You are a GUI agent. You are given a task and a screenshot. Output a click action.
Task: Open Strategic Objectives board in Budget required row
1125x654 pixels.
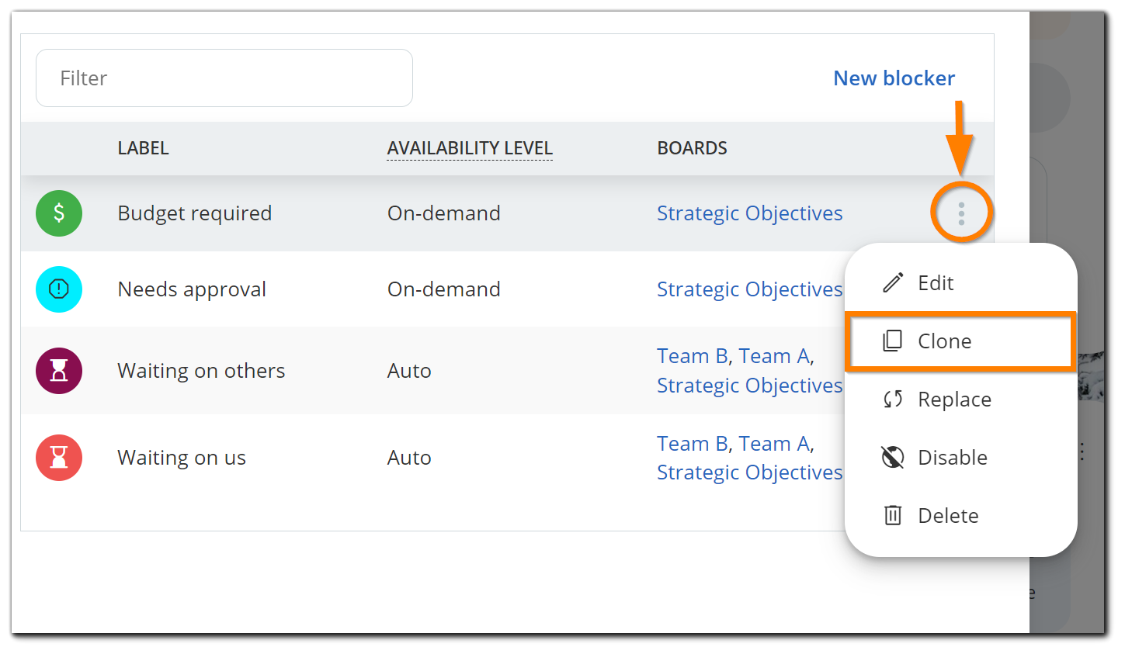(x=749, y=213)
